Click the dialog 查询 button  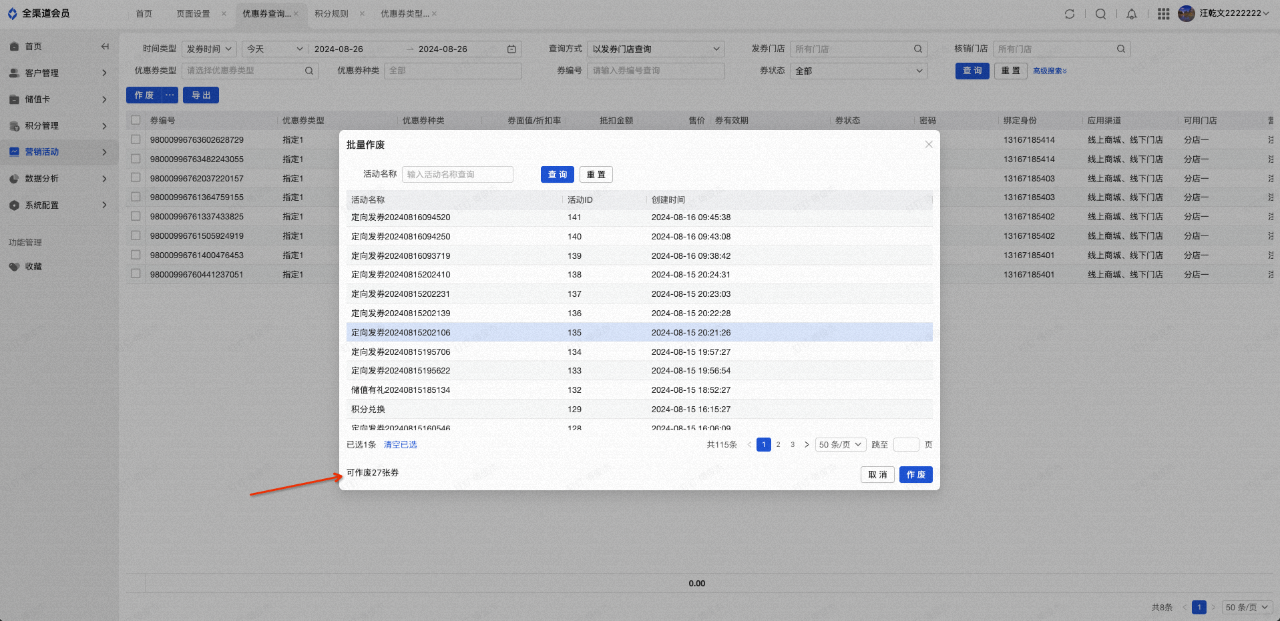(558, 175)
